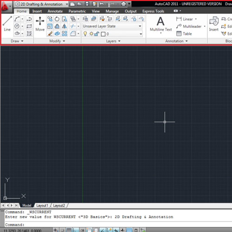The image size is (232, 232).
Task: Click the Insert block icon
Action: click(214, 24)
